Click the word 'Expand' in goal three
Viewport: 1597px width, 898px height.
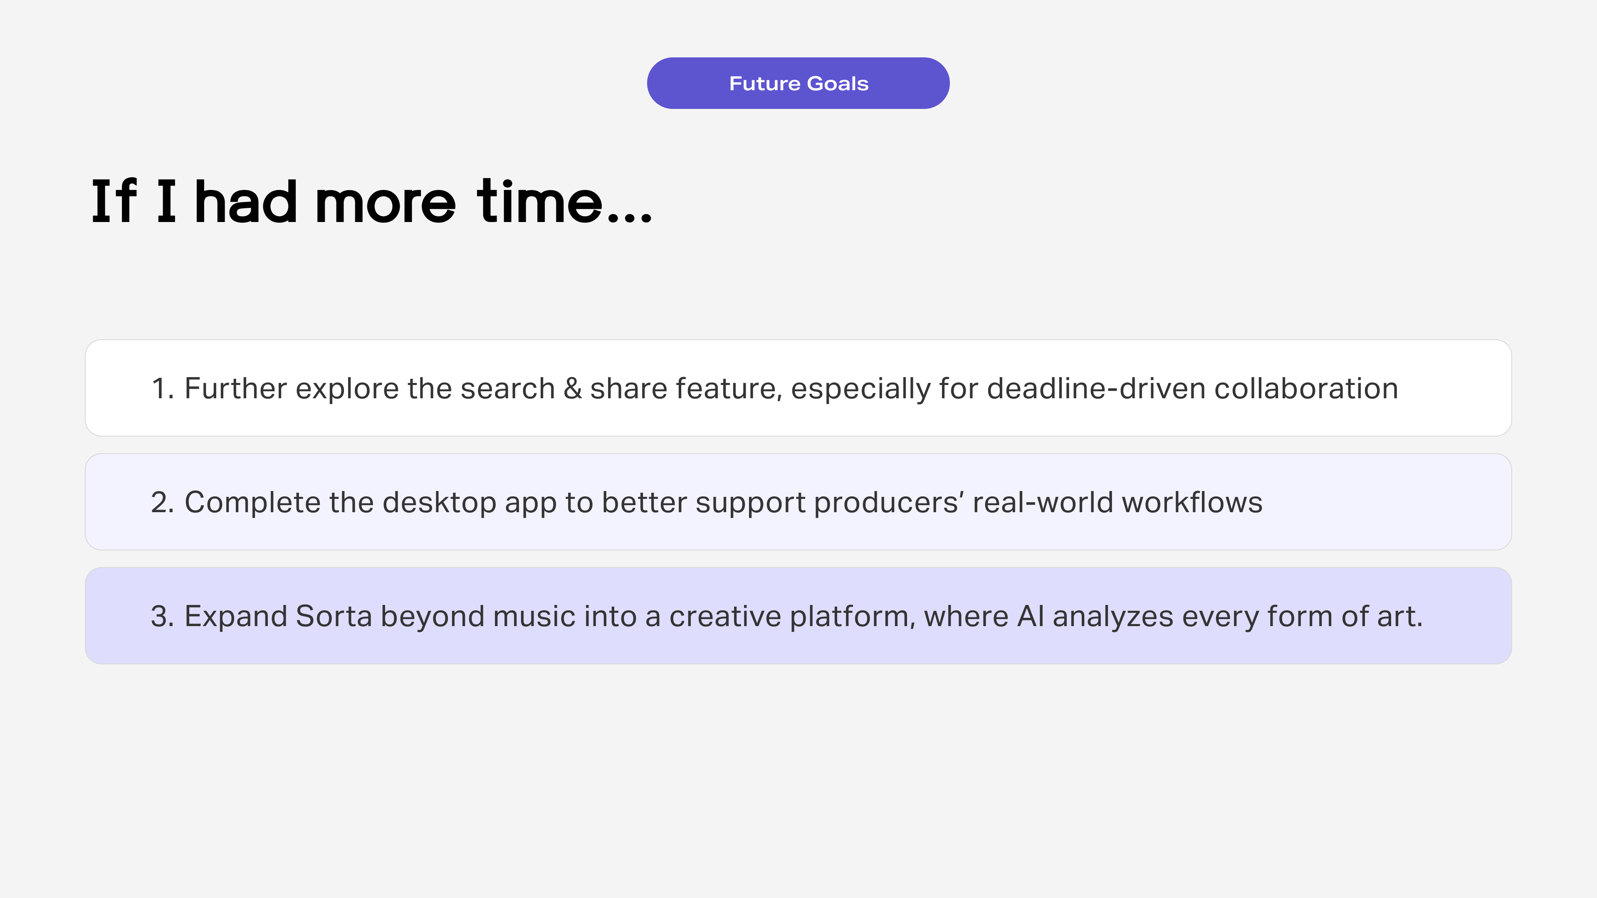pos(235,617)
